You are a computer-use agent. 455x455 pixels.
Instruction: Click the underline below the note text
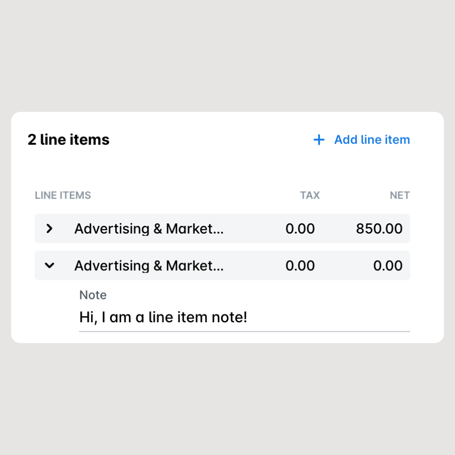point(244,331)
